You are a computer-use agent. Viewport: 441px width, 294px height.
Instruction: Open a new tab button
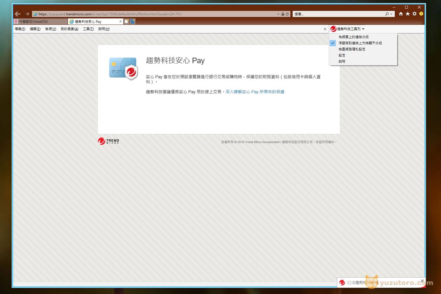pyautogui.click(x=127, y=21)
